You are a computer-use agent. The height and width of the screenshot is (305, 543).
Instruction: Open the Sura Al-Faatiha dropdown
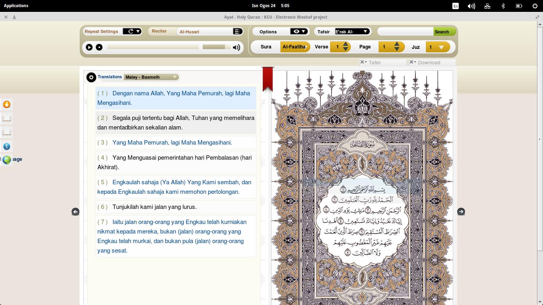tap(295, 47)
